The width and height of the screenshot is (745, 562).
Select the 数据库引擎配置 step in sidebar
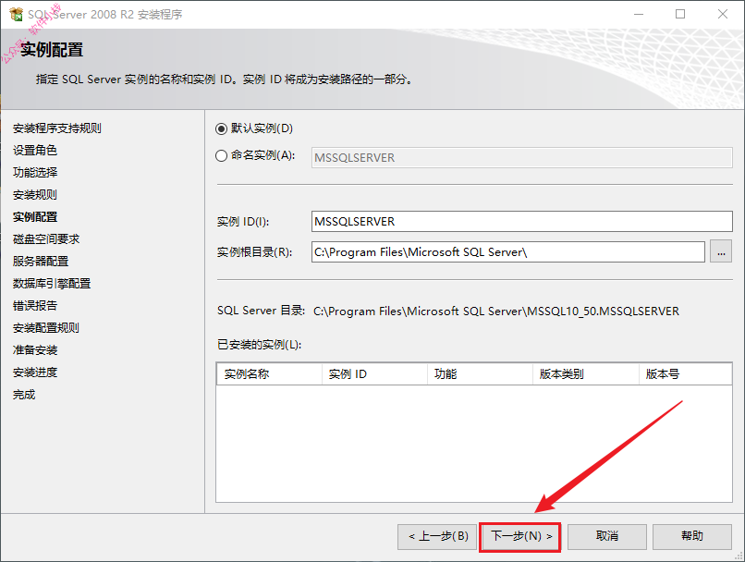[52, 284]
